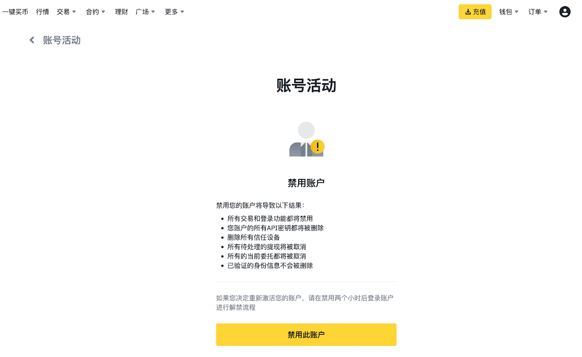Expand the 更多 menu arrow
Screen dimensions: 582x357
182,12
